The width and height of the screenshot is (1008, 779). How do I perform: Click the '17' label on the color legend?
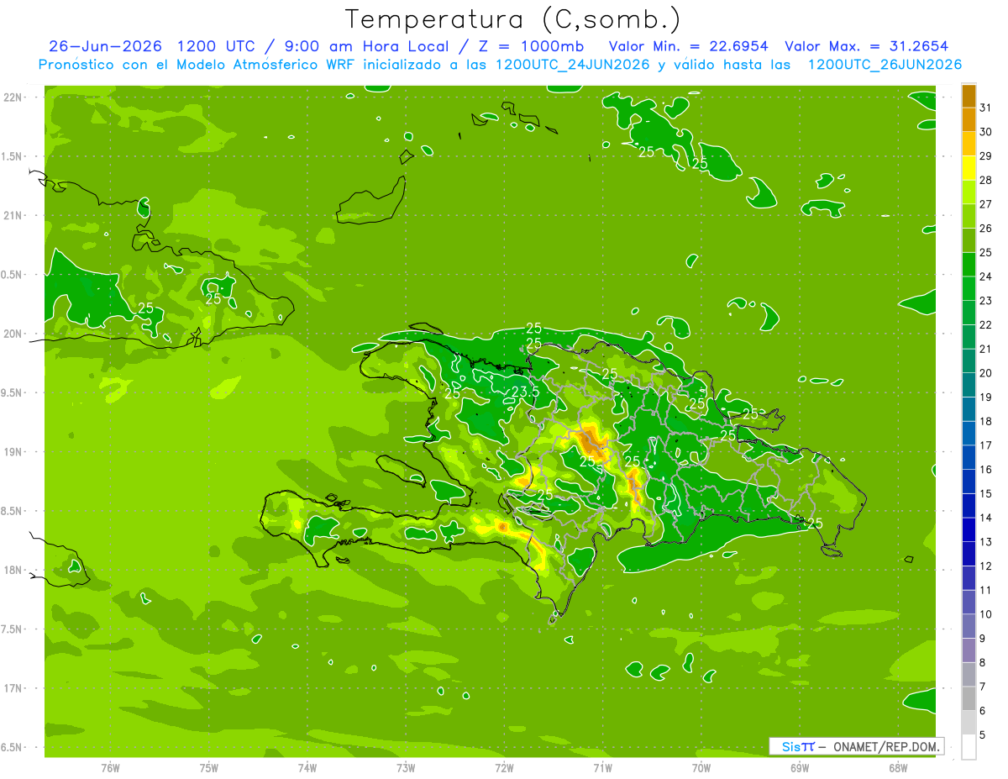[x=985, y=445]
